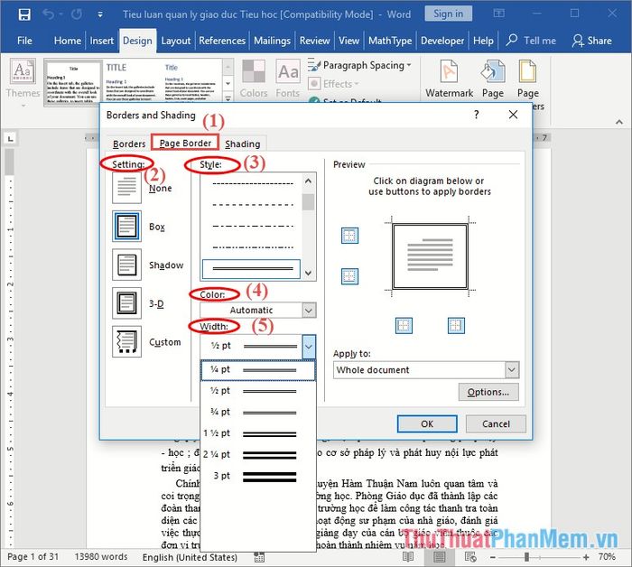The height and width of the screenshot is (567, 632).
Task: Select the Shadow border setting icon
Action: pyautogui.click(x=126, y=265)
